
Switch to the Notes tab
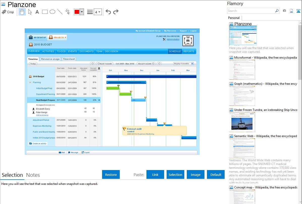click(33, 175)
